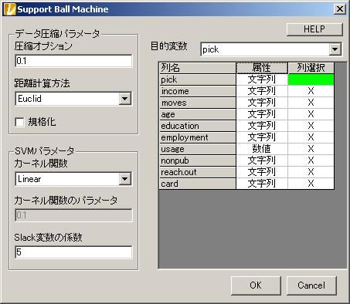Select the education row name

tap(198, 126)
